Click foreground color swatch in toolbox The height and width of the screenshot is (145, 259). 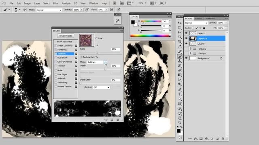[178, 131]
